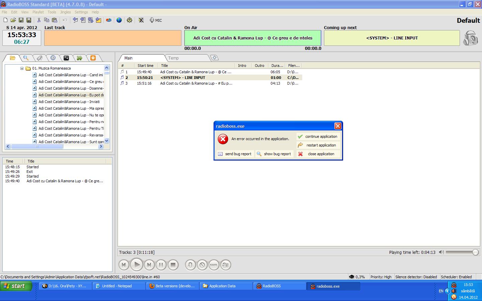Toggle the repeat track round button
This screenshot has height=301, width=482.
(190, 265)
